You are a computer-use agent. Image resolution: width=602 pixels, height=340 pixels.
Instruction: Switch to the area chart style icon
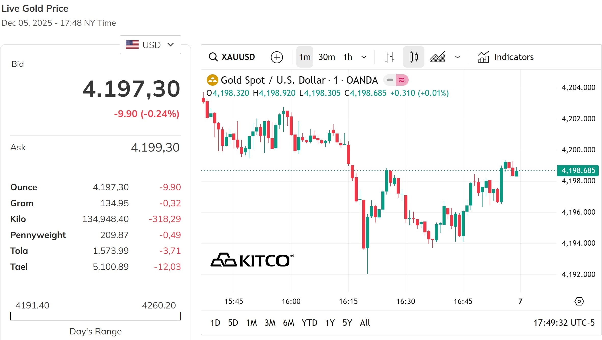437,57
